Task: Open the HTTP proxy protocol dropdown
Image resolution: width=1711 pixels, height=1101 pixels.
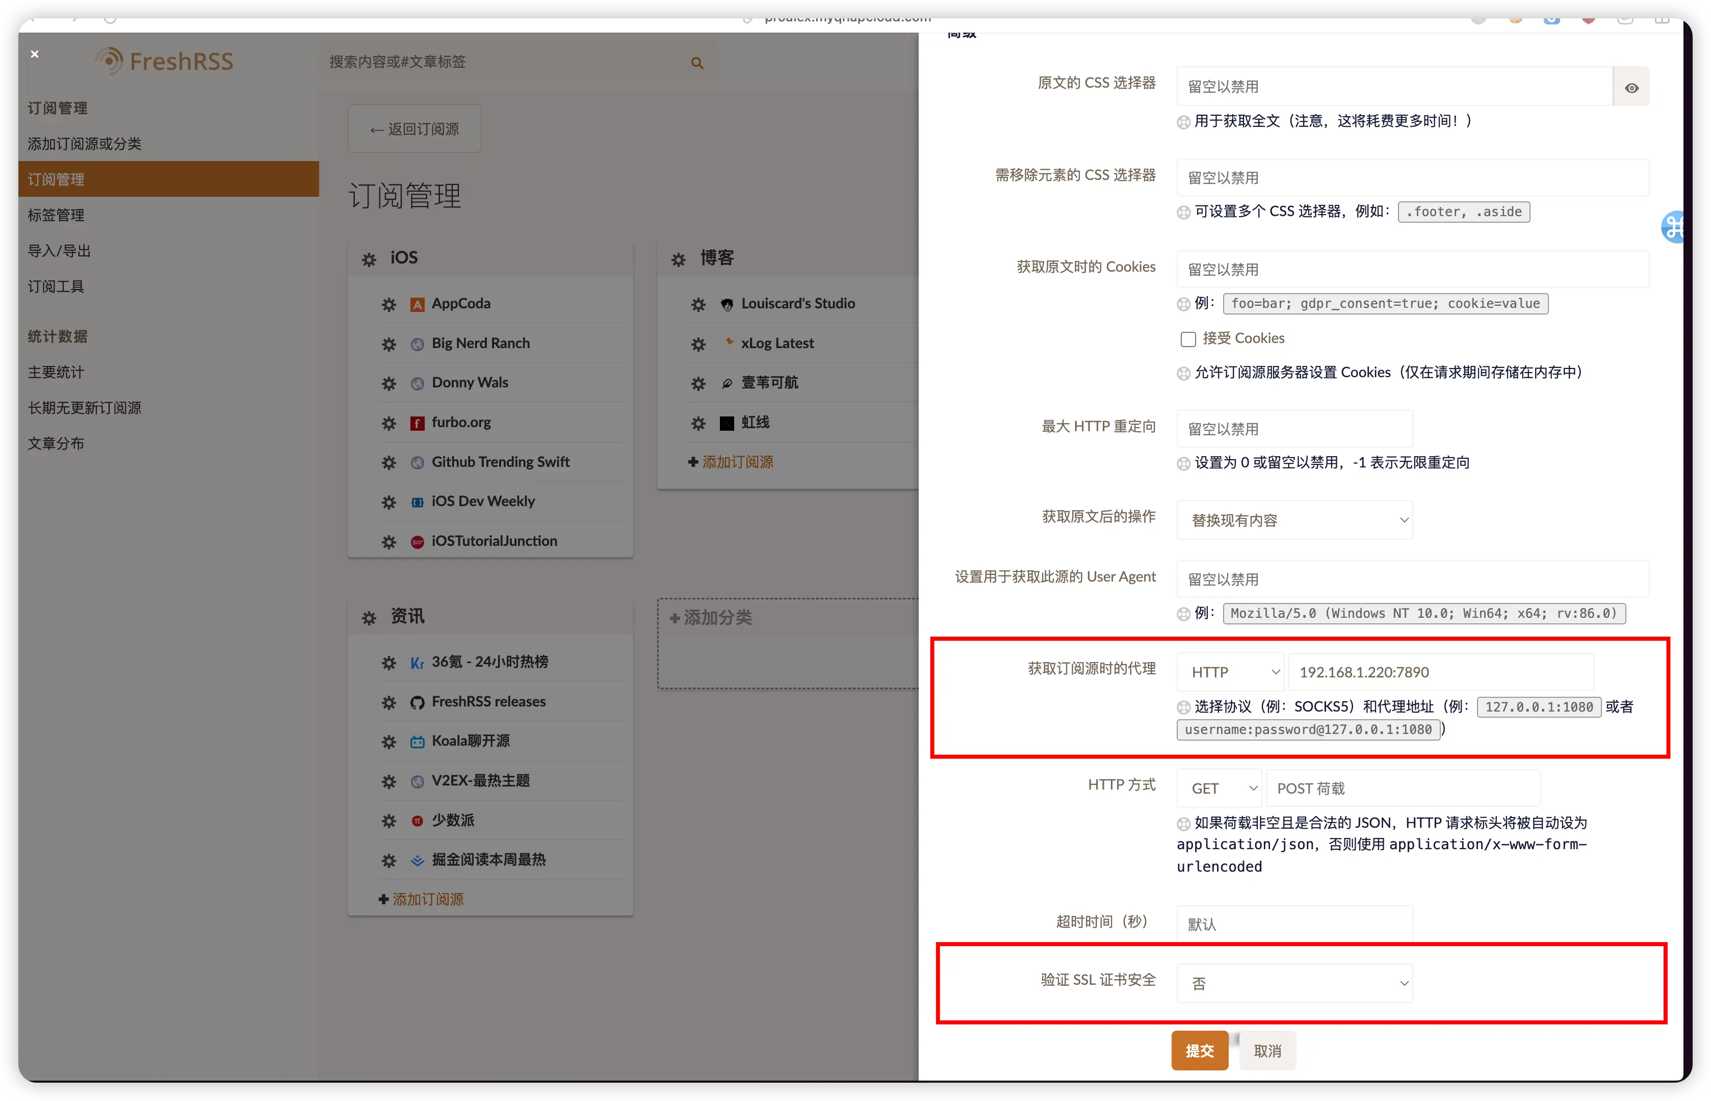Action: coord(1231,672)
